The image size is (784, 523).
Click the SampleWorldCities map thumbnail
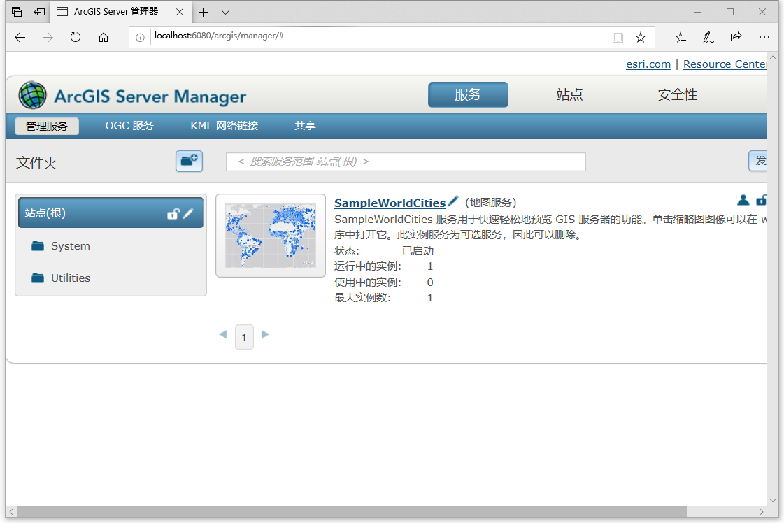tap(271, 236)
